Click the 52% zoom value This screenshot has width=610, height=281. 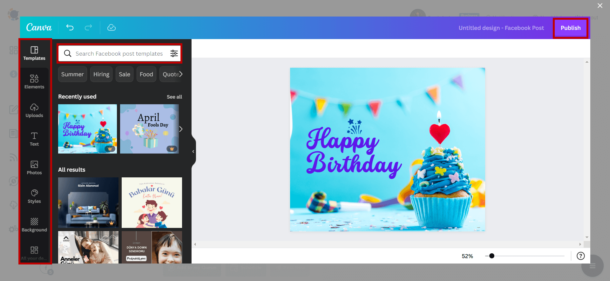coord(467,256)
